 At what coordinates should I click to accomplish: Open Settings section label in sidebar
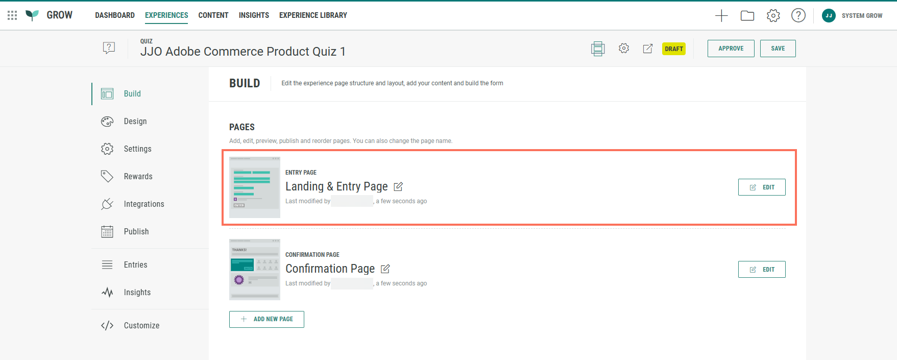coord(138,149)
